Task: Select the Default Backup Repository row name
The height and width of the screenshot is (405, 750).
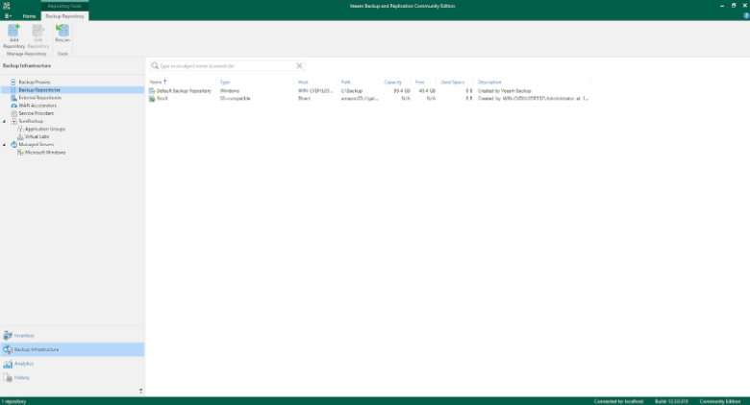Action: (x=184, y=91)
